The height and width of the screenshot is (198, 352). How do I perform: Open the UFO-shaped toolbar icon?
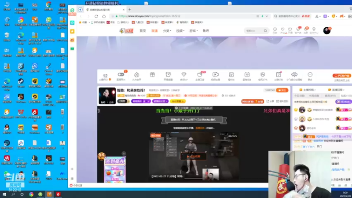pos(294,76)
